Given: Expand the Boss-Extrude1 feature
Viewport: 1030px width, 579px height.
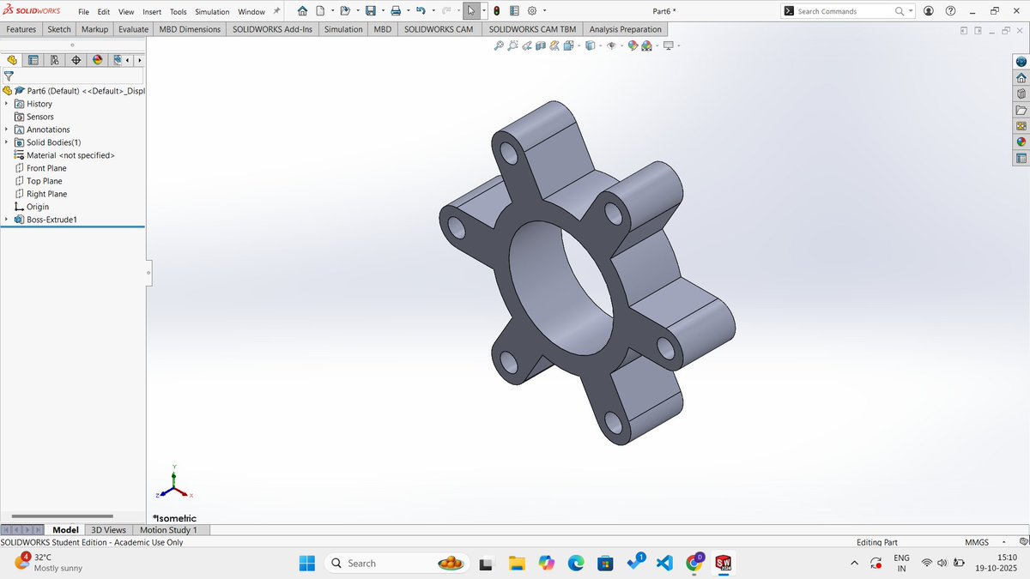Looking at the screenshot, I should click(6, 220).
